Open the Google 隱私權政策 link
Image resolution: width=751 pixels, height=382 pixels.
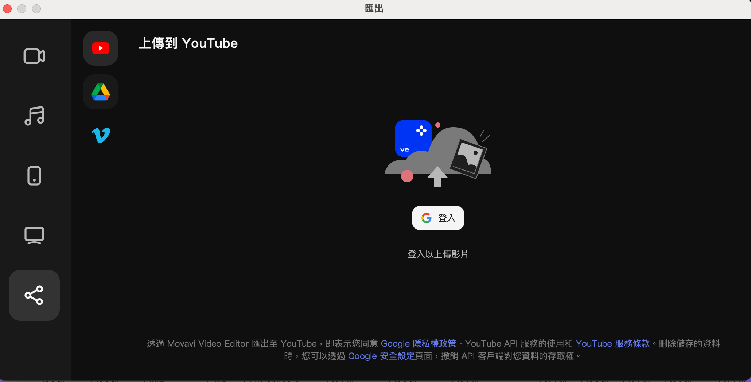pos(419,343)
